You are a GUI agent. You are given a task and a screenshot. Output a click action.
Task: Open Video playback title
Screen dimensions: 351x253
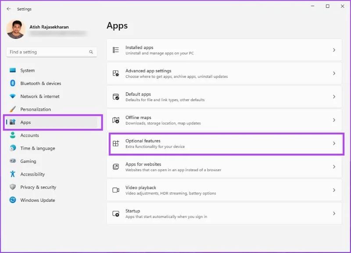pyautogui.click(x=140, y=188)
